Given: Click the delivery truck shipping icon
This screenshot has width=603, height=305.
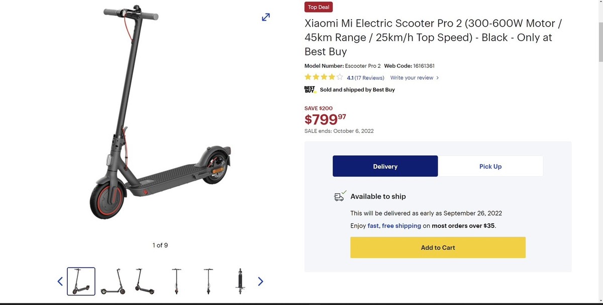Looking at the screenshot, I should (340, 196).
